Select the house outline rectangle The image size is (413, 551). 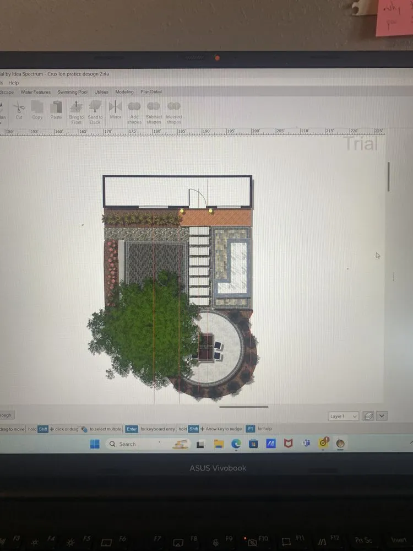(x=177, y=192)
